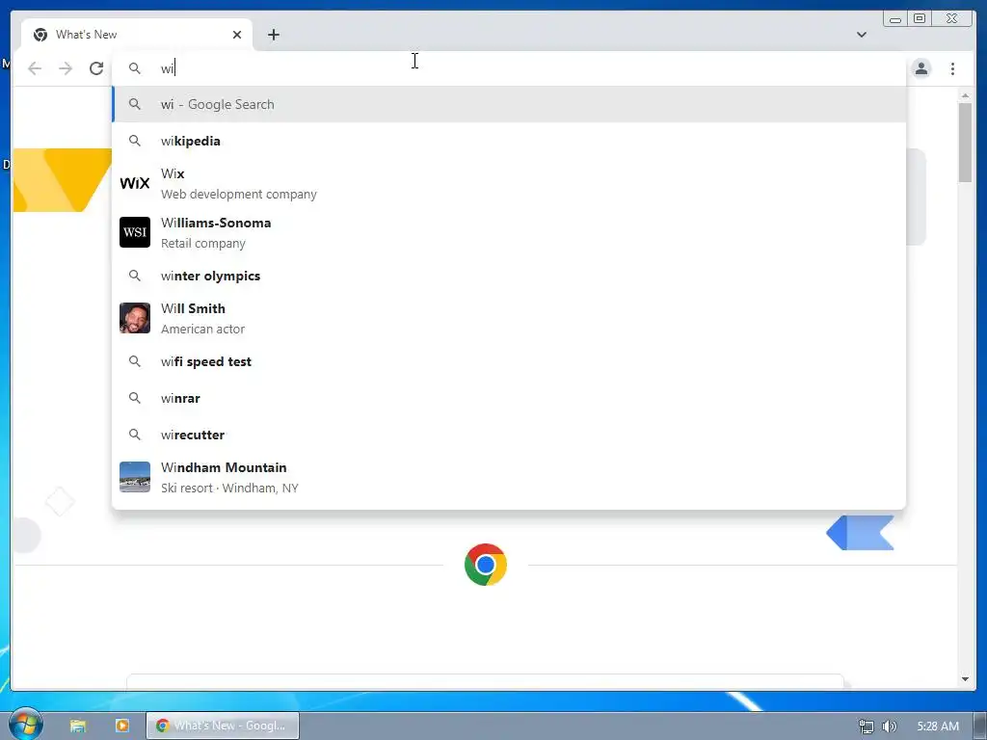Click the Show Desktop strip on the taskbar
987x740 pixels.
coord(980,726)
